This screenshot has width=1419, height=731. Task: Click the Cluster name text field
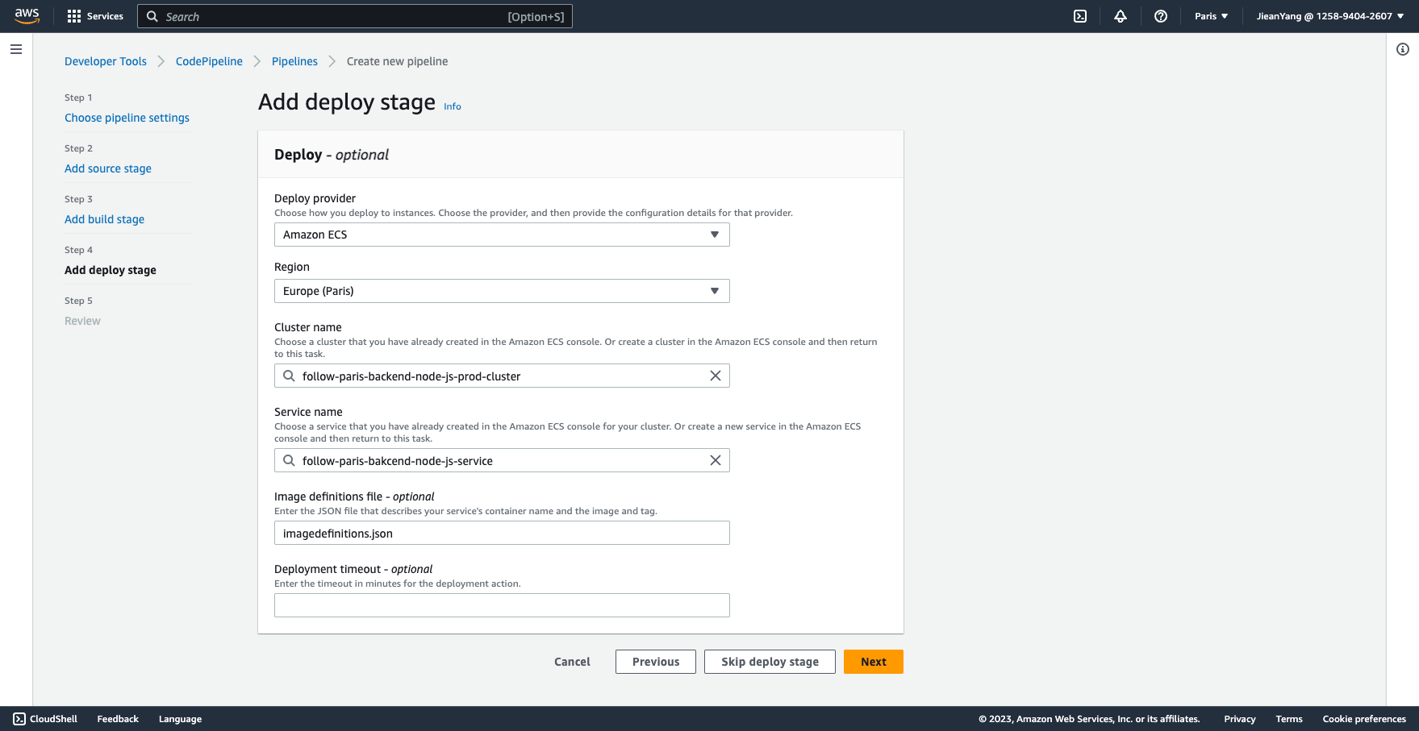tap(502, 376)
